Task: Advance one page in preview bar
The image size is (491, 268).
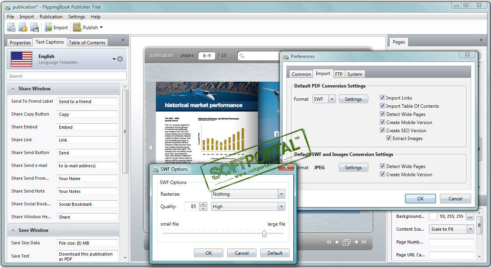Action: click(356, 242)
